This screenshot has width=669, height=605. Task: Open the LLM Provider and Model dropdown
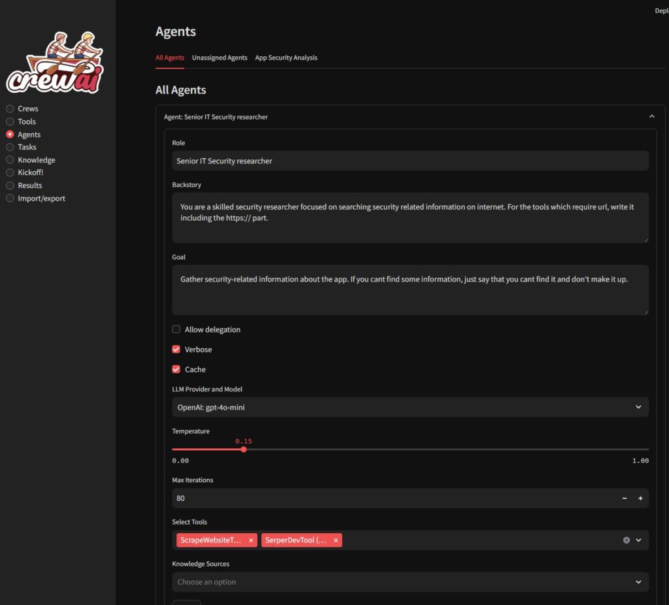410,407
